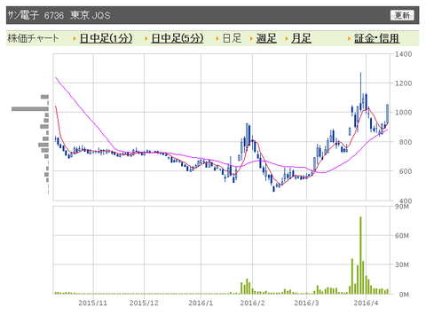Switch to the 週足 weekly chart
Screen dimensions: 426x323
point(266,38)
